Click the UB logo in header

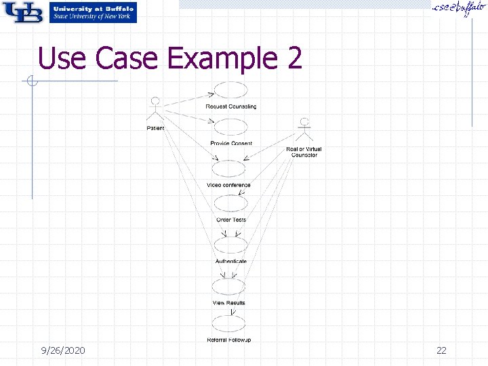22,12
